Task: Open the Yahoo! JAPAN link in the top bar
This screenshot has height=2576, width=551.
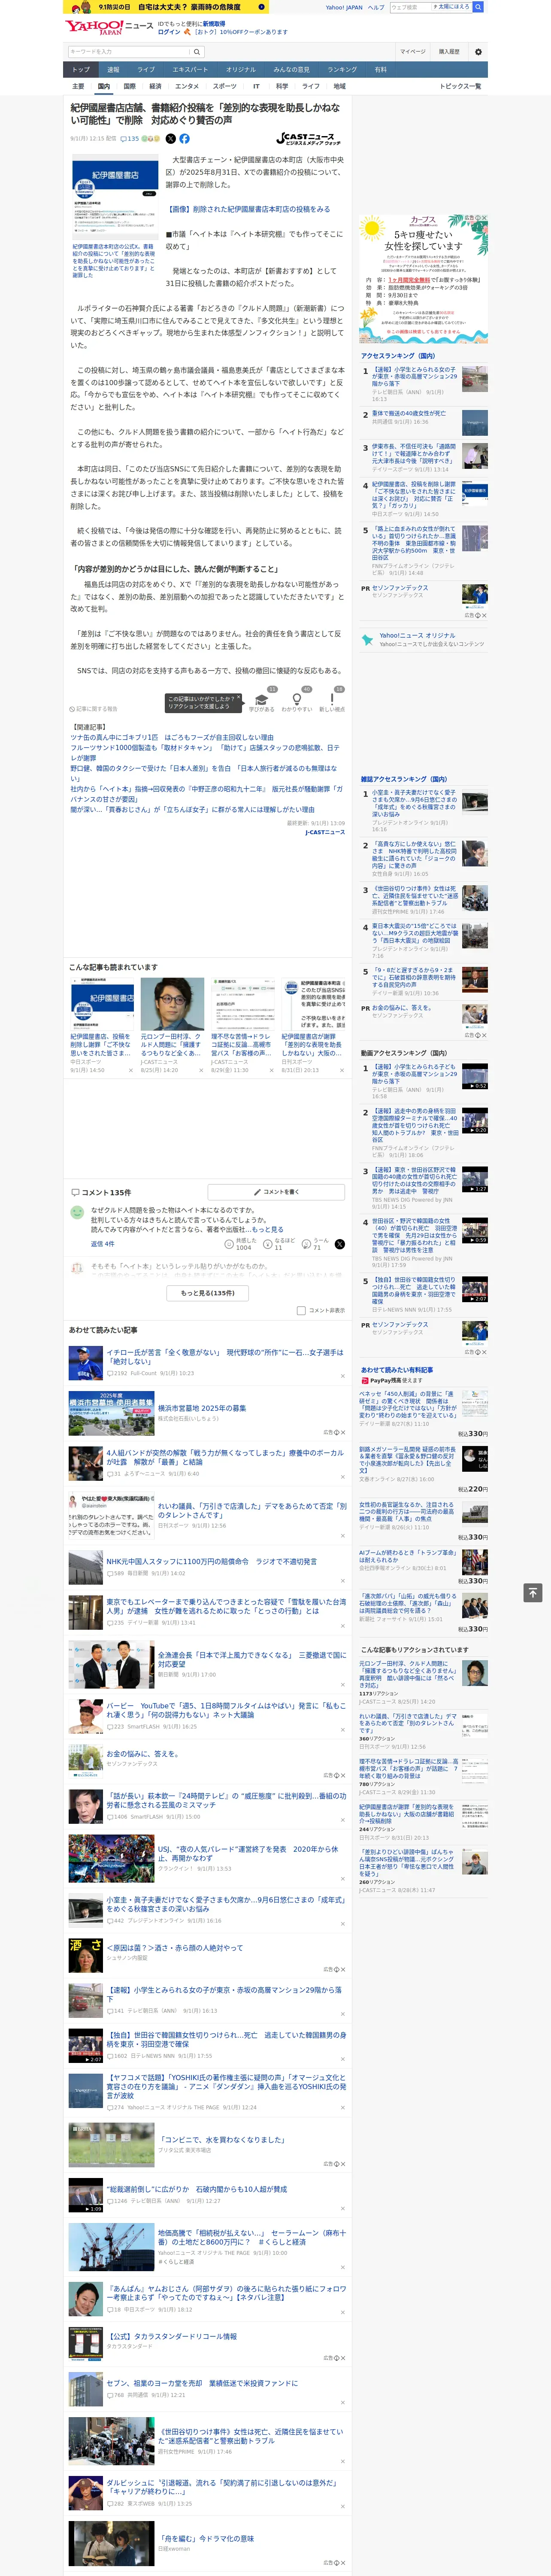Action: click(x=344, y=7)
